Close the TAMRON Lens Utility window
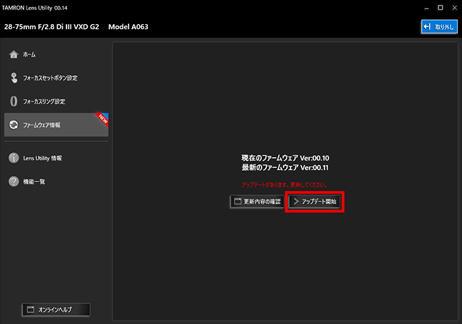462x324 pixels. [454, 8]
